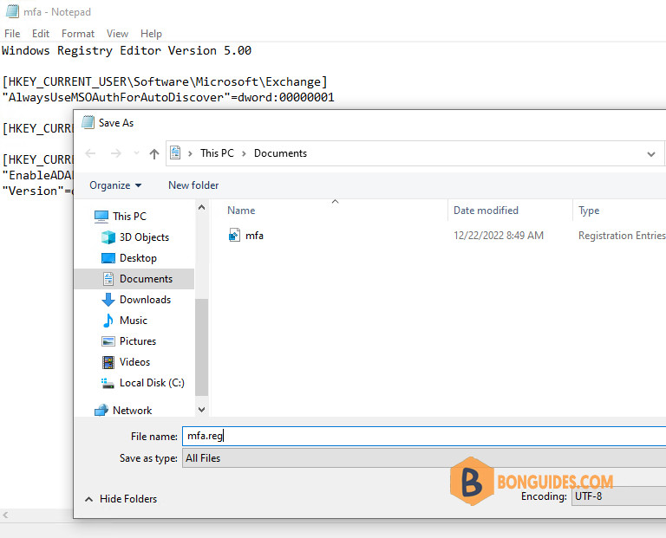666x538 pixels.
Task: Open 3D Objects folder
Action: coord(144,237)
